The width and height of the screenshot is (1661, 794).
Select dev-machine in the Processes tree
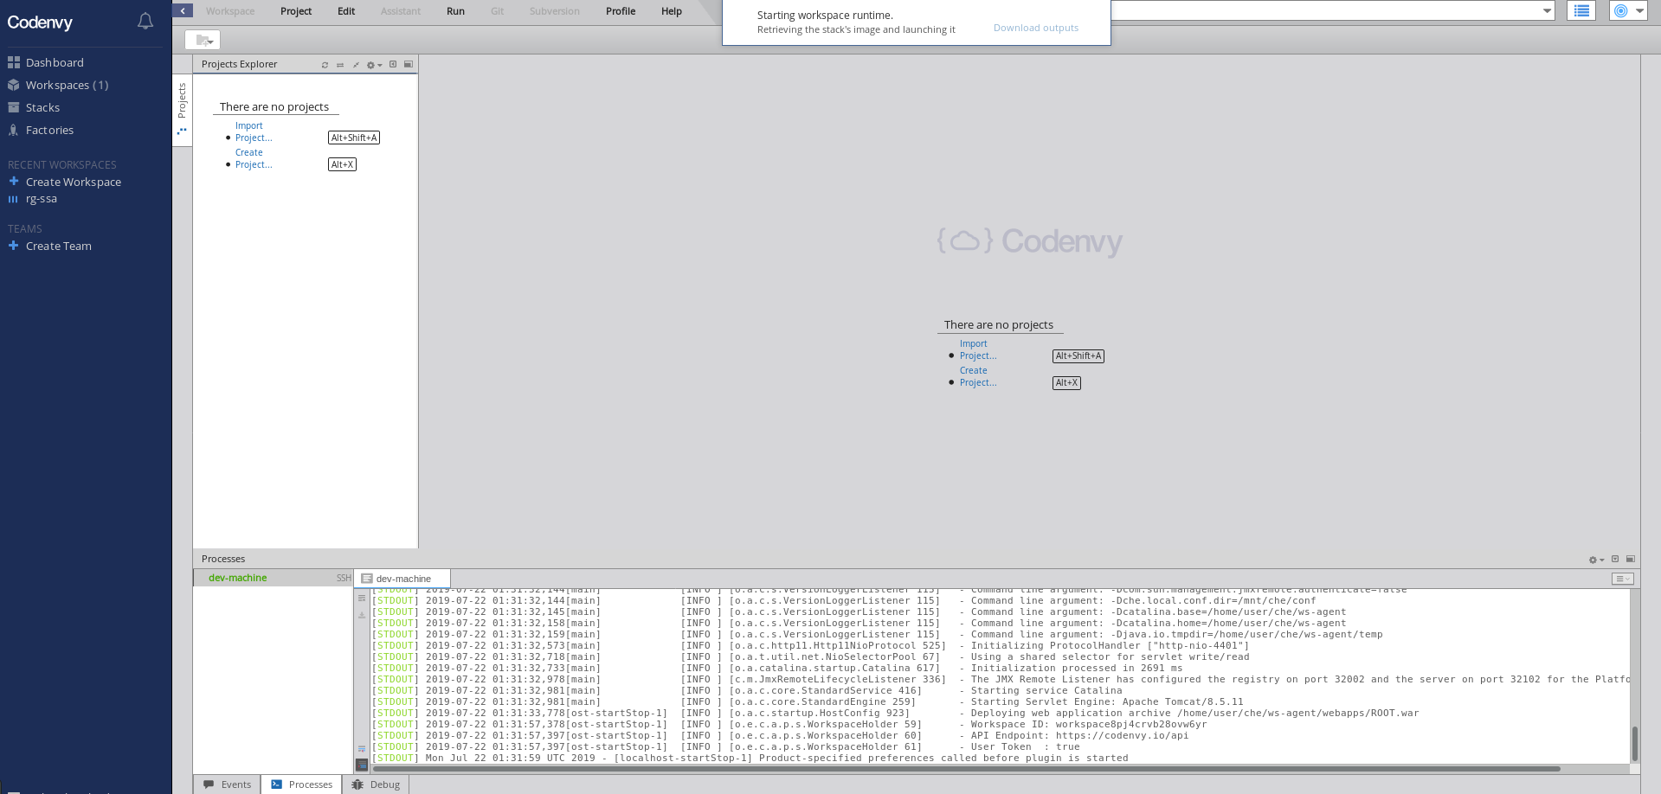237,578
